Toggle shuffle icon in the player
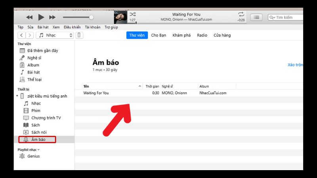317x178 pixels. coord(133,14)
